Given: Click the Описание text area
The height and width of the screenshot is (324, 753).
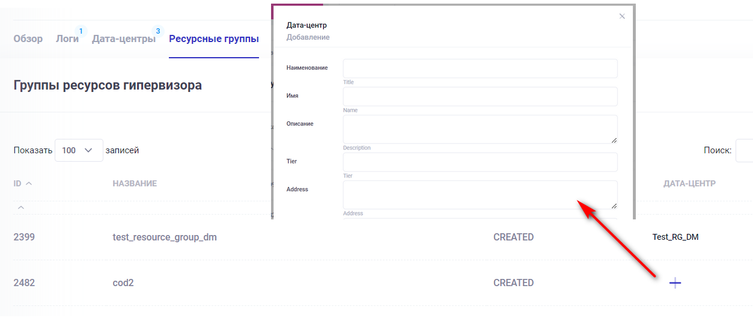Looking at the screenshot, I should (480, 129).
